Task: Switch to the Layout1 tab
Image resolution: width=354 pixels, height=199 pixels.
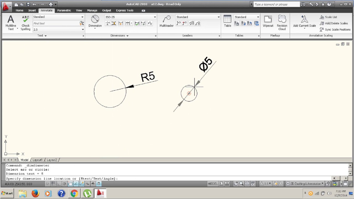Action: 37,160
